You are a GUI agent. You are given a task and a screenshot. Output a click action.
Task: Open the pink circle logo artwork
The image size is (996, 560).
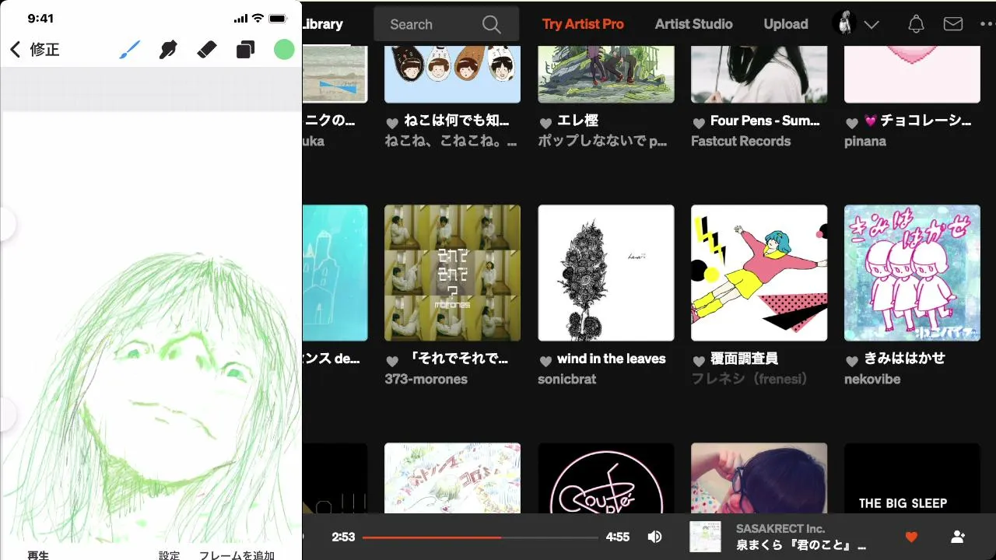(606, 478)
